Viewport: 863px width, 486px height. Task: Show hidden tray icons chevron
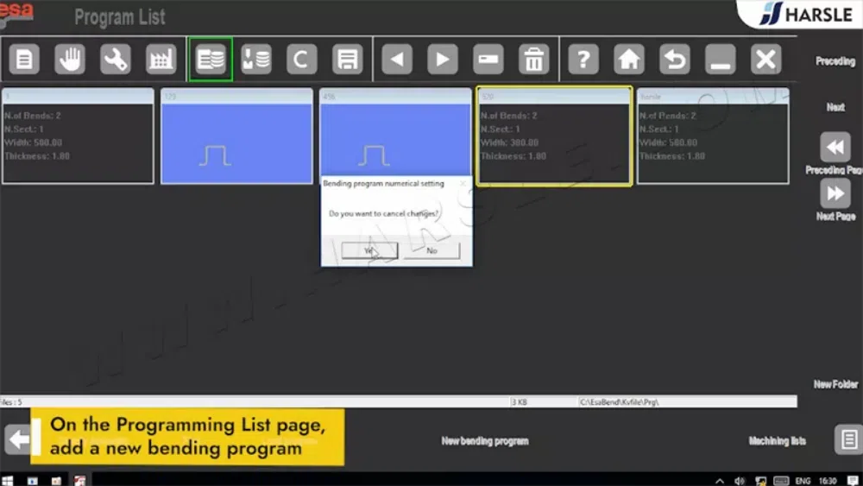pos(720,481)
